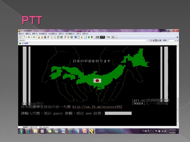190x142 pixels.
Task: Click the green globe icon beside address bar
Action: (158, 40)
